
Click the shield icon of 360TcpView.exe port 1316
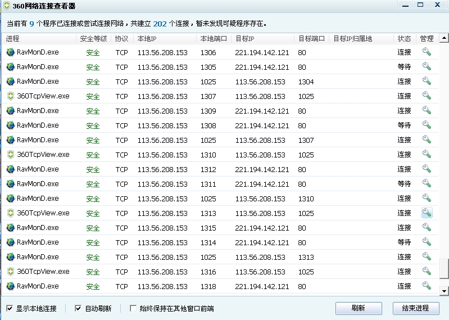click(x=11, y=271)
